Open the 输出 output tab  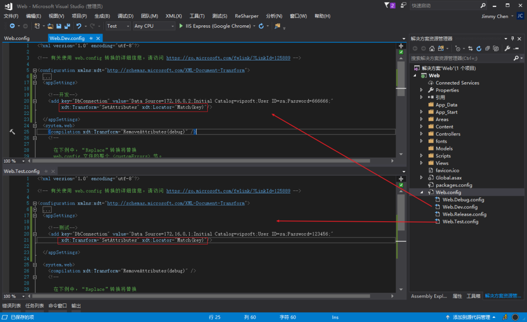[x=76, y=305]
